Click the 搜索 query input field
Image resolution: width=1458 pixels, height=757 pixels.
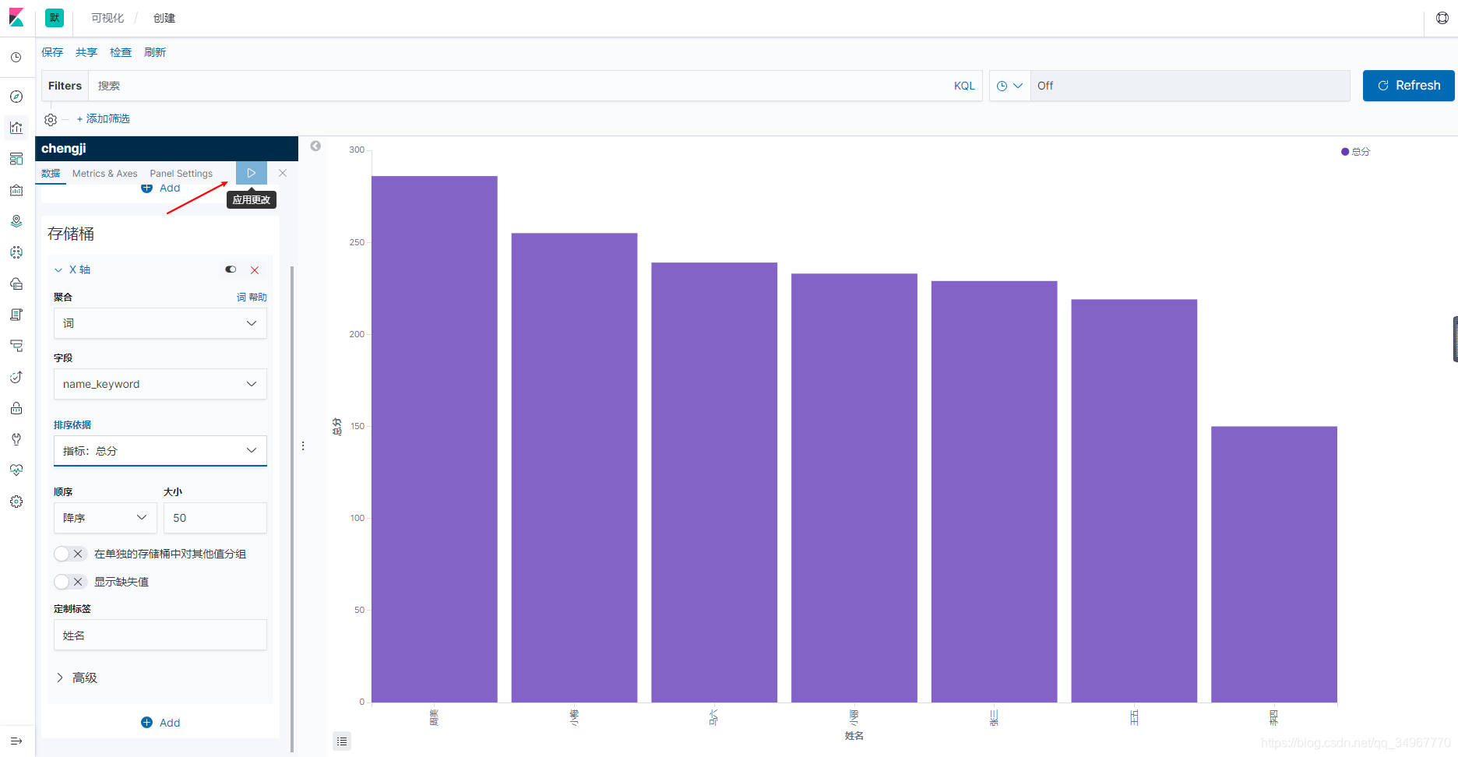[x=518, y=86]
